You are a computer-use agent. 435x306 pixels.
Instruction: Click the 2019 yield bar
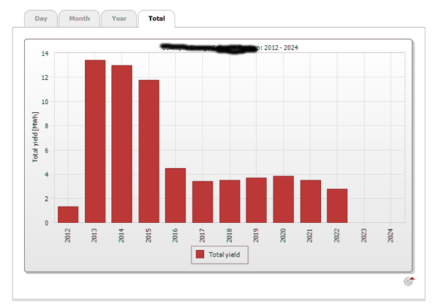[256, 200]
